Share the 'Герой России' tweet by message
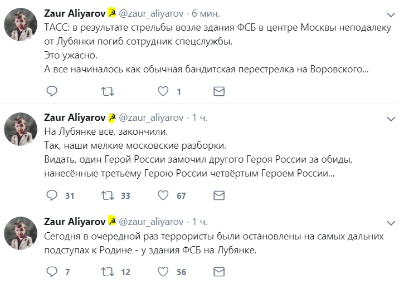Viewport: 399px width, 284px height. pyautogui.click(x=220, y=195)
